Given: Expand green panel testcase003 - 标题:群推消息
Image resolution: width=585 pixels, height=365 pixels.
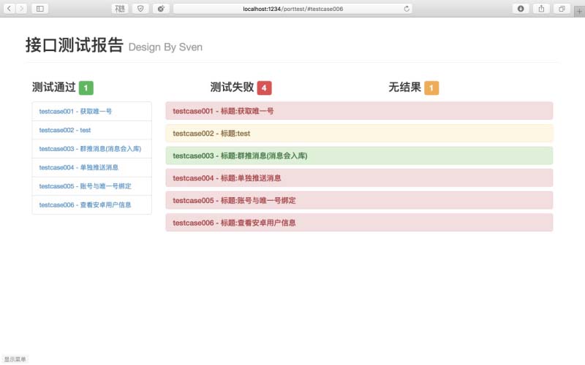Looking at the screenshot, I should tap(359, 155).
